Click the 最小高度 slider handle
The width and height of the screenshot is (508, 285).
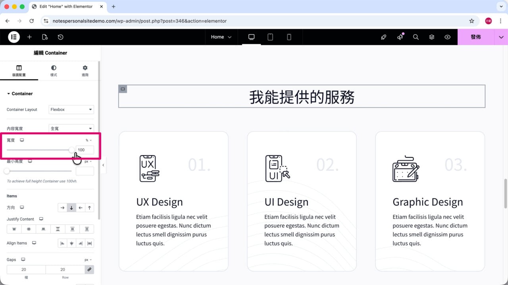click(x=7, y=171)
